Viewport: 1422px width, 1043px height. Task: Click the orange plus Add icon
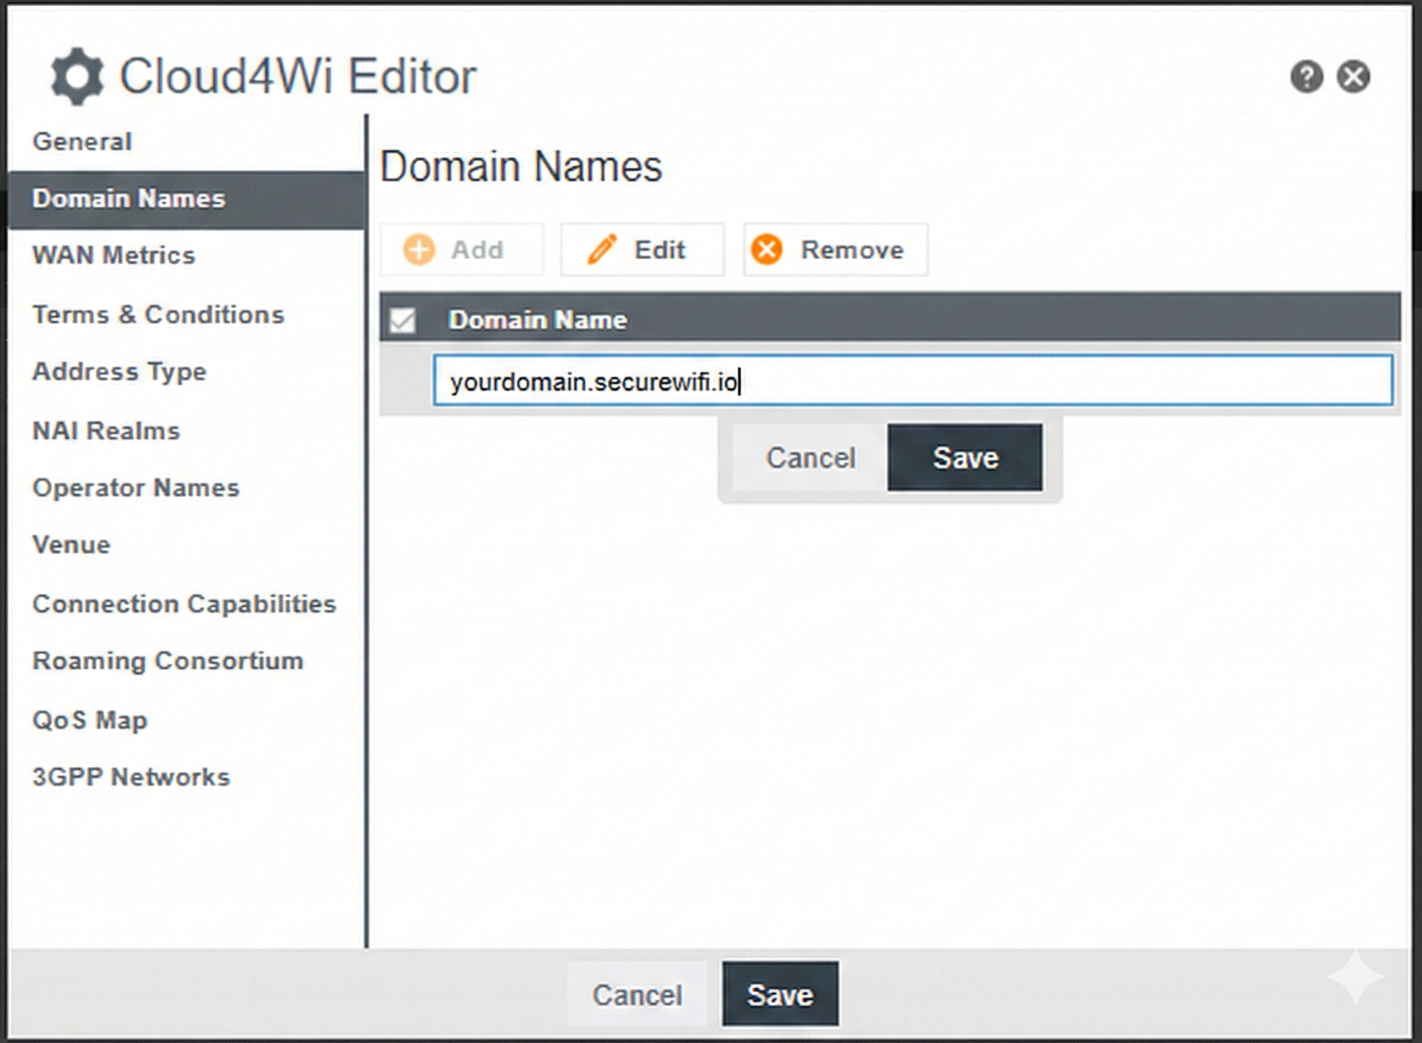point(419,249)
